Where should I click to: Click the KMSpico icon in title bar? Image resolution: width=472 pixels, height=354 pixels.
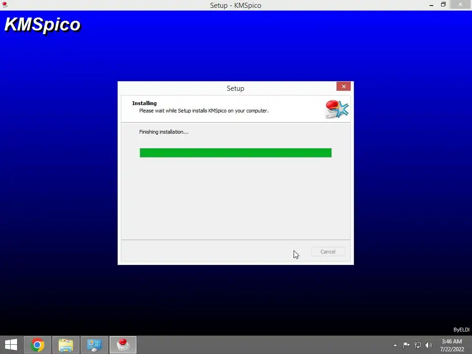tap(5, 5)
